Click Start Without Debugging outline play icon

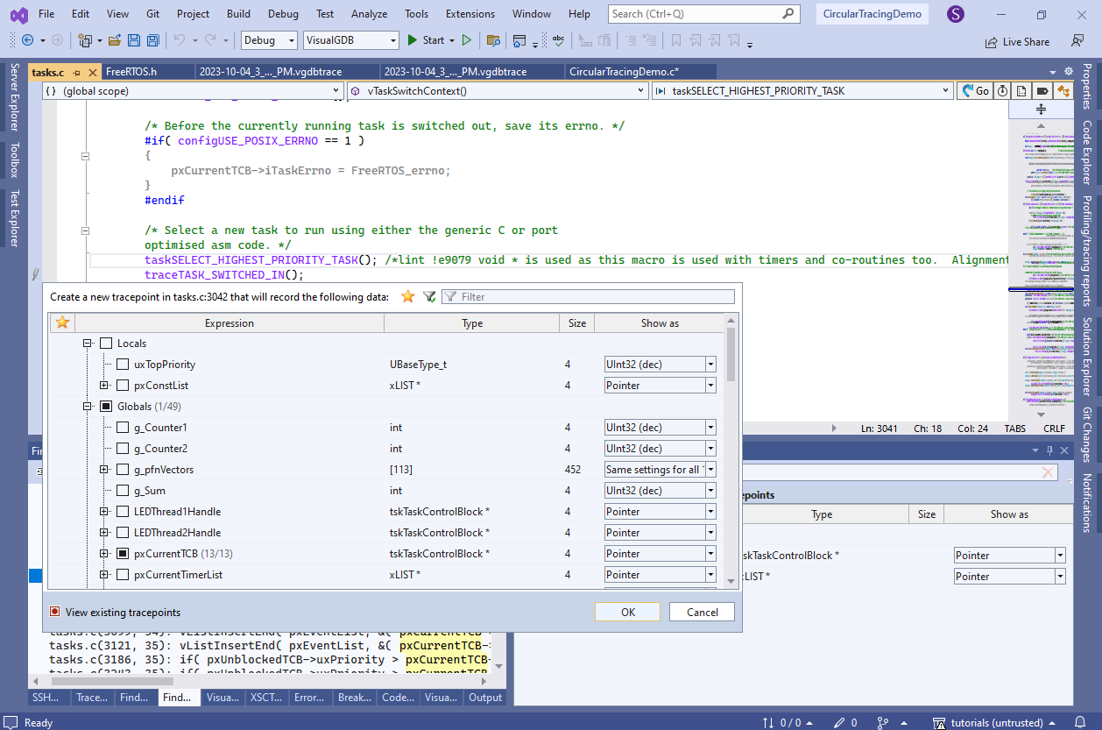point(467,40)
